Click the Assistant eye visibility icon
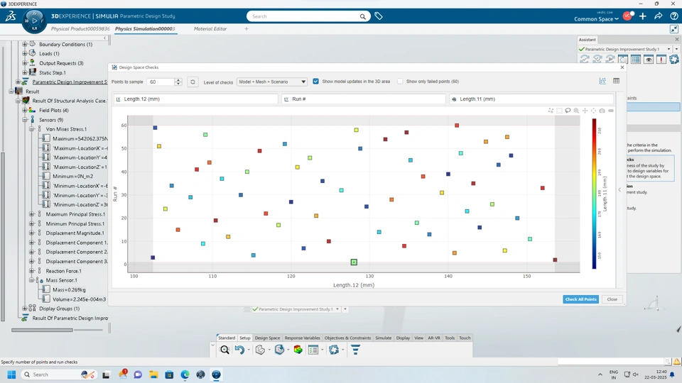The height and width of the screenshot is (383, 682). pyautogui.click(x=649, y=59)
